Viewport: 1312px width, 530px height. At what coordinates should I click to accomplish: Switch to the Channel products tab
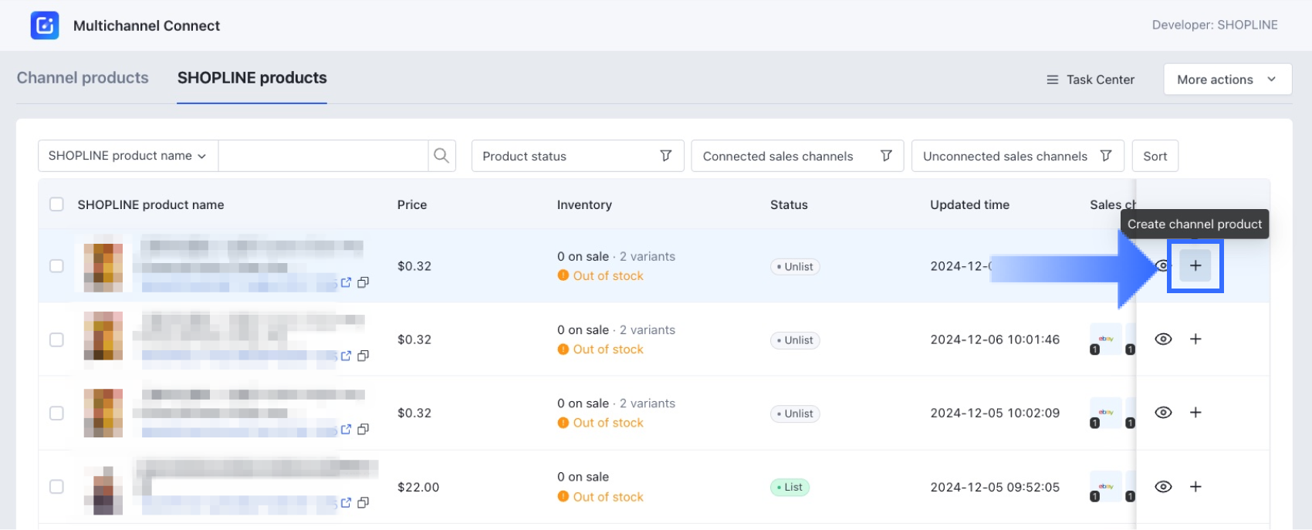[x=83, y=78]
